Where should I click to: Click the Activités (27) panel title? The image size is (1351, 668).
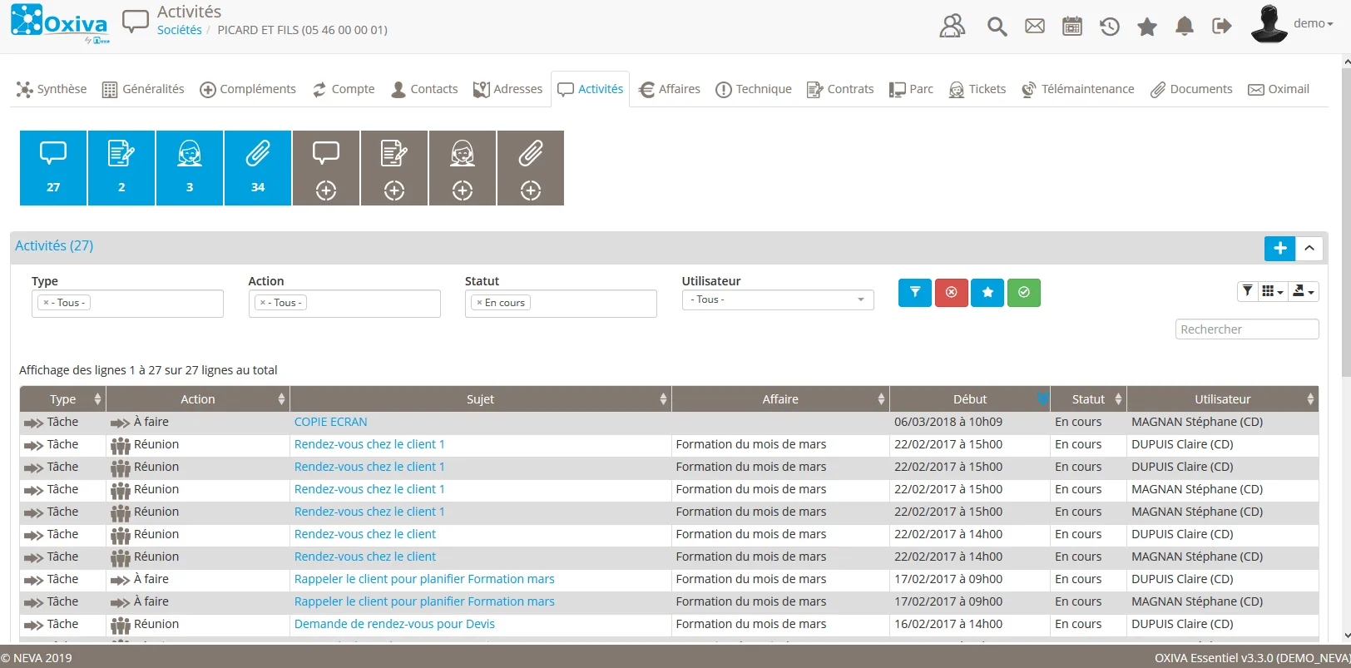point(54,245)
